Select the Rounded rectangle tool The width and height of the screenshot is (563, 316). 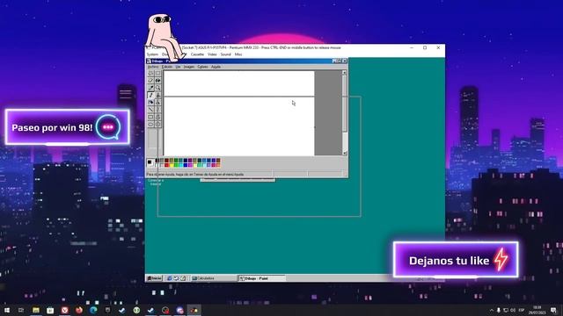pos(158,125)
